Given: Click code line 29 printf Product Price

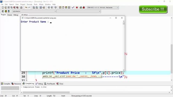Looking at the screenshot, I should 83,73.
